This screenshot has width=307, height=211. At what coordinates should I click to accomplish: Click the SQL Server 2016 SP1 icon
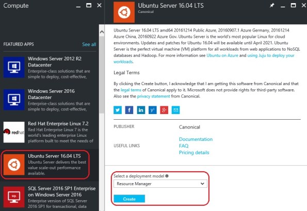(14, 197)
